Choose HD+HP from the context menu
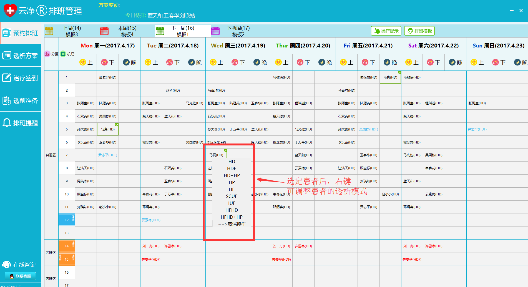 232,175
